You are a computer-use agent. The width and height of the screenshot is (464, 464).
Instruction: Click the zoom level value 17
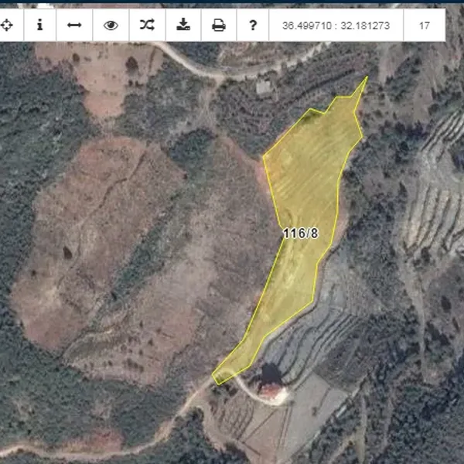coord(424,26)
